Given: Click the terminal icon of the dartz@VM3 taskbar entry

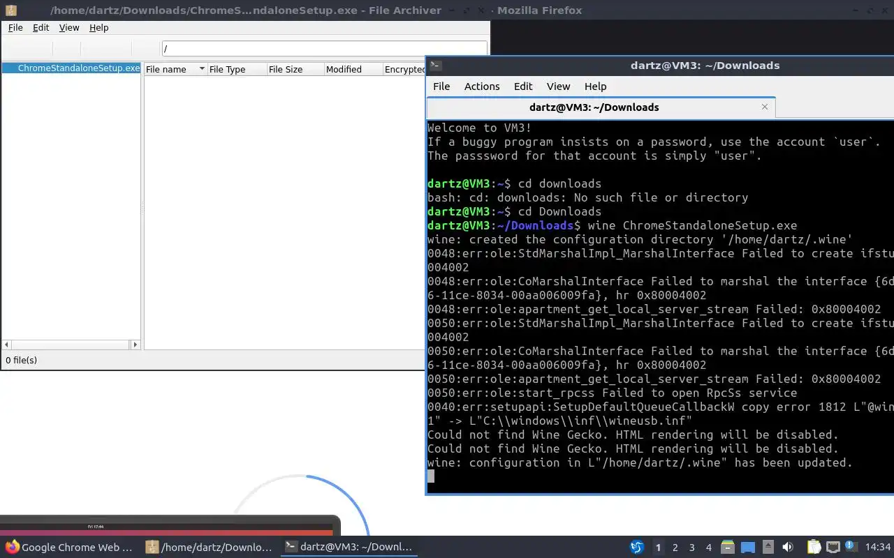Looking at the screenshot, I should [x=291, y=547].
